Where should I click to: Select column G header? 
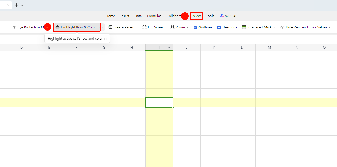(104, 48)
